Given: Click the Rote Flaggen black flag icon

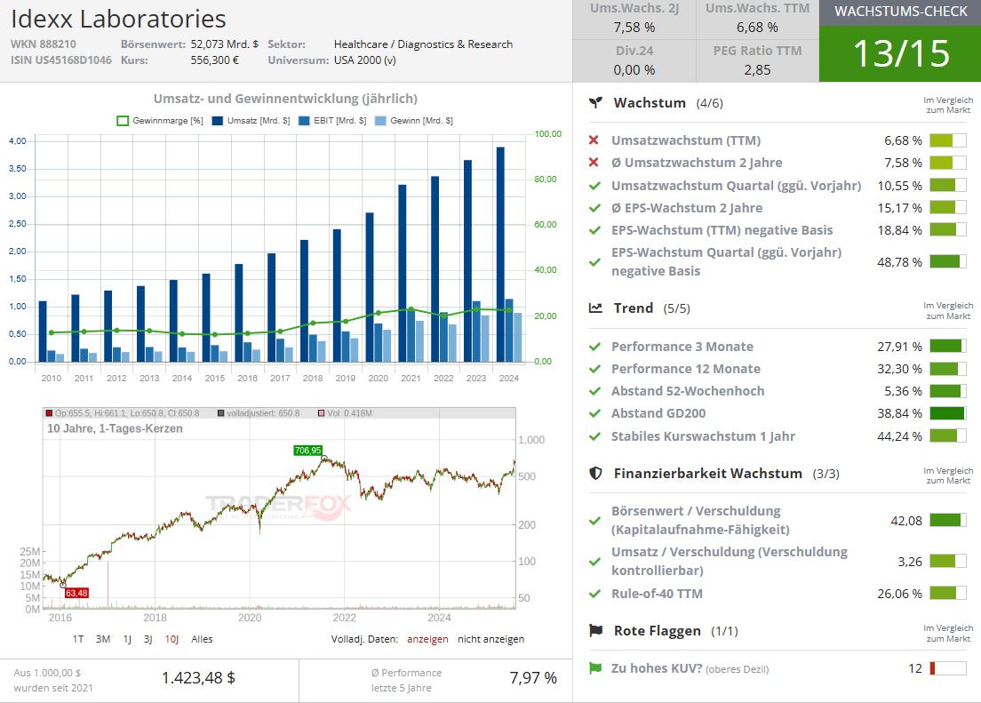Looking at the screenshot, I should click(595, 630).
